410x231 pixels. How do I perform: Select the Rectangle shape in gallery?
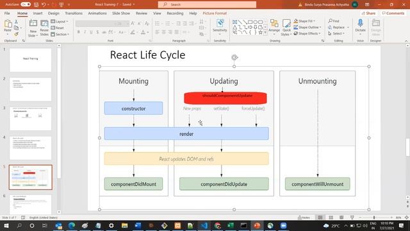250,22
